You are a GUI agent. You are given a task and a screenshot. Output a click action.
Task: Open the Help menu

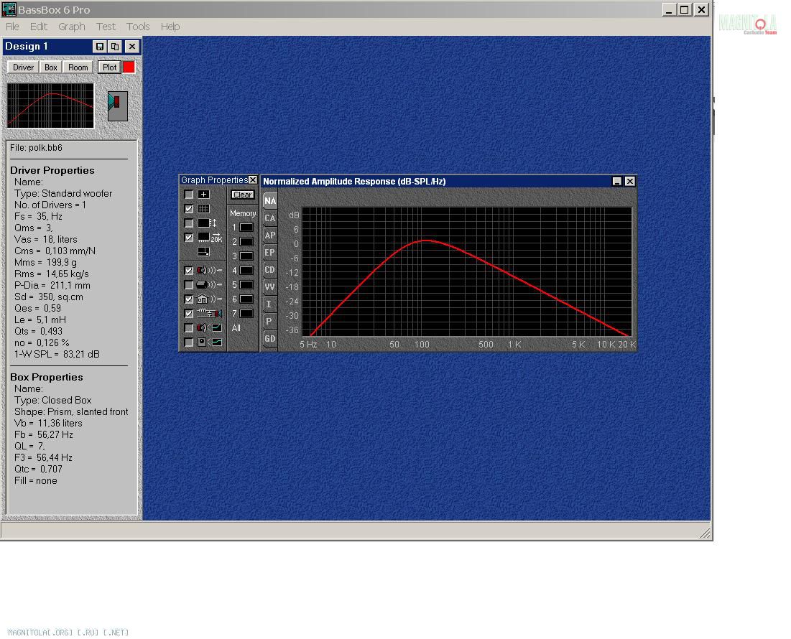pos(170,27)
